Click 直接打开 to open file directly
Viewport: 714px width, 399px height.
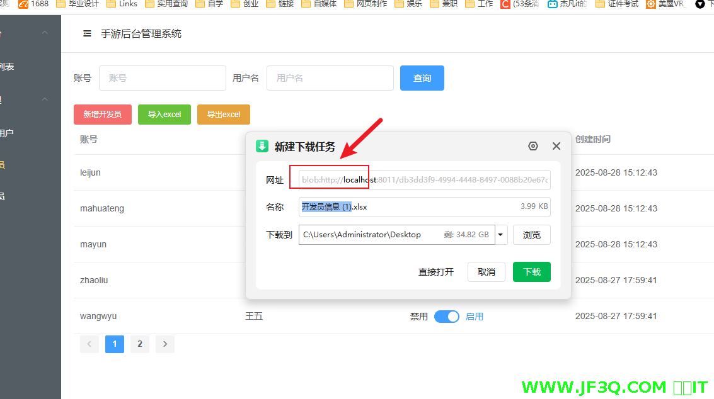coord(436,272)
